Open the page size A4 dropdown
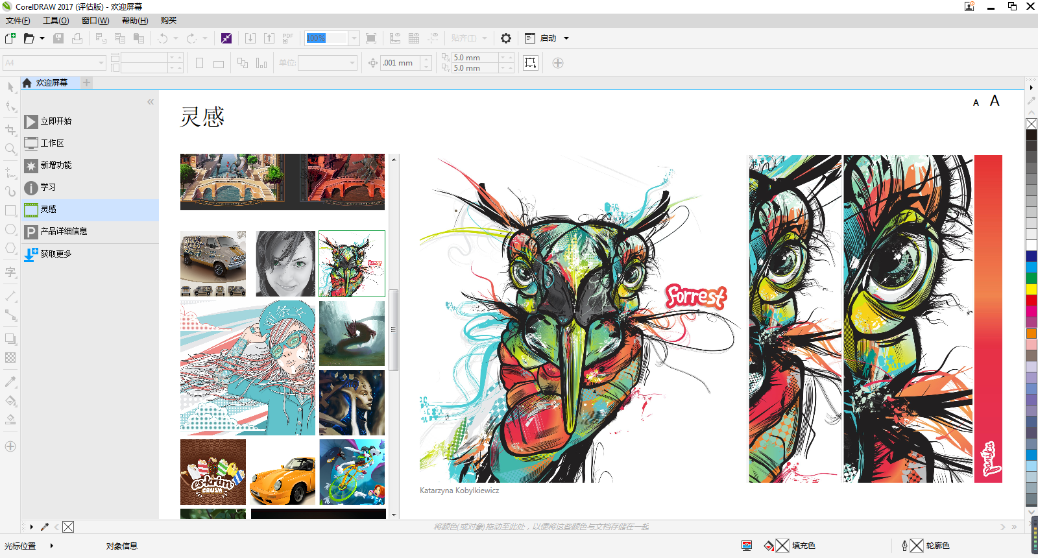Image resolution: width=1038 pixels, height=558 pixels. [x=101, y=63]
